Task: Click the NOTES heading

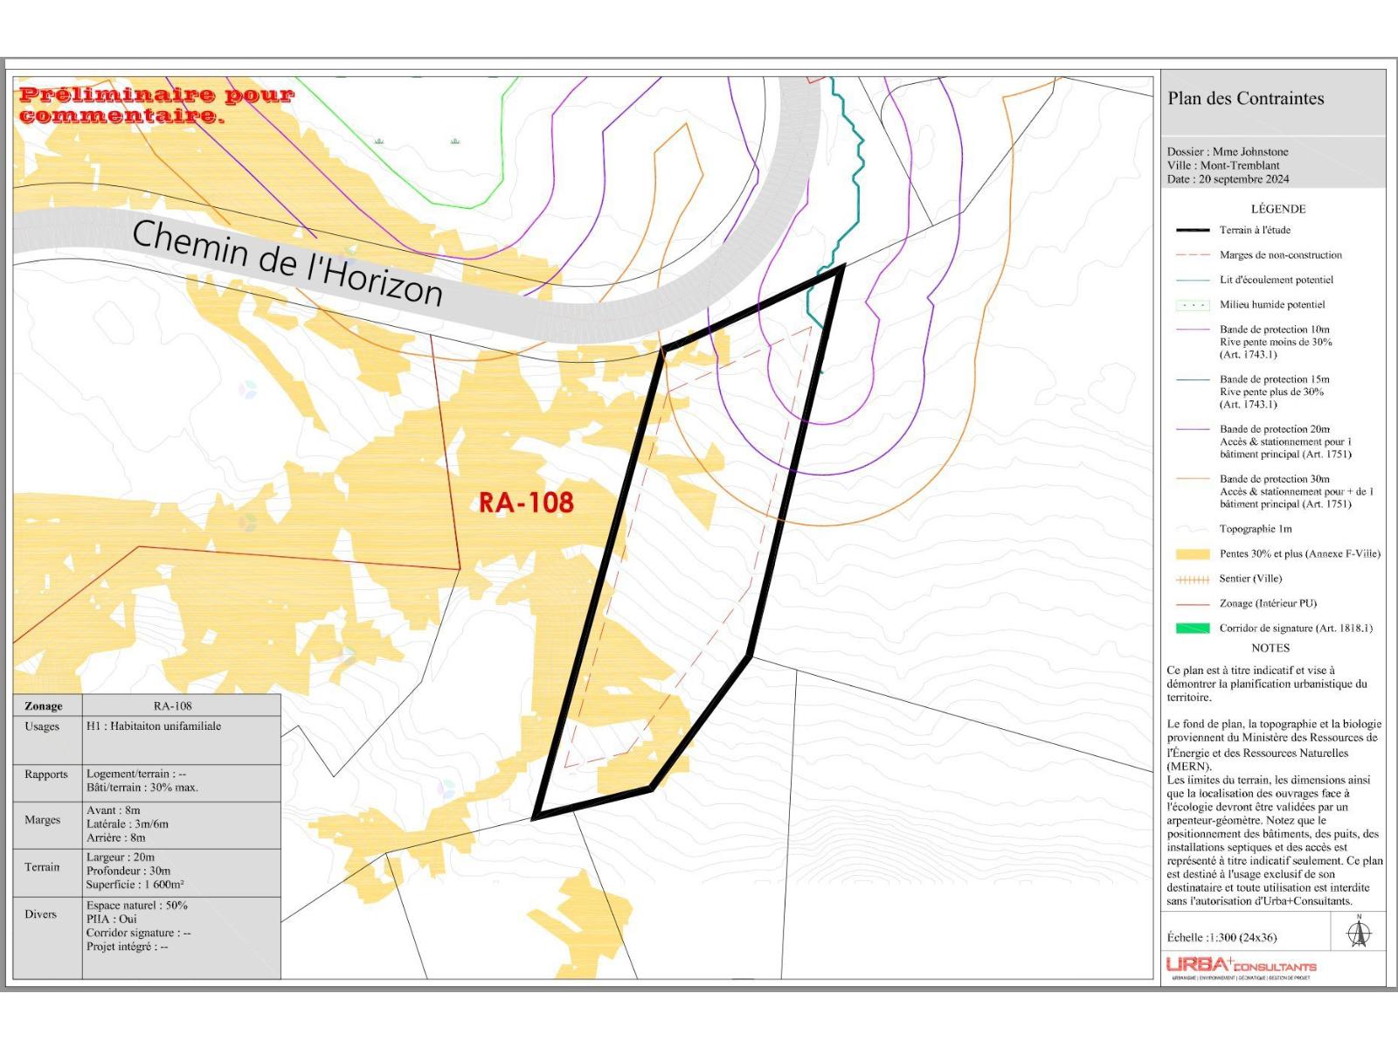Action: (1270, 649)
